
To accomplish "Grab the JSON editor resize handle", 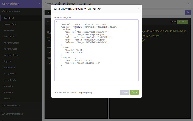I will [x=138, y=80].
